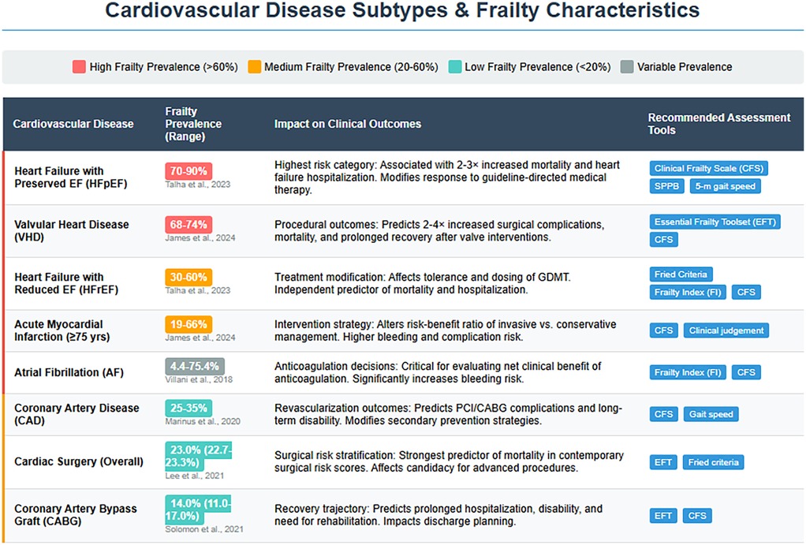The image size is (806, 545).
Task: Select the Essential Frailty Toolset (EFT) tag
Action: pos(715,222)
